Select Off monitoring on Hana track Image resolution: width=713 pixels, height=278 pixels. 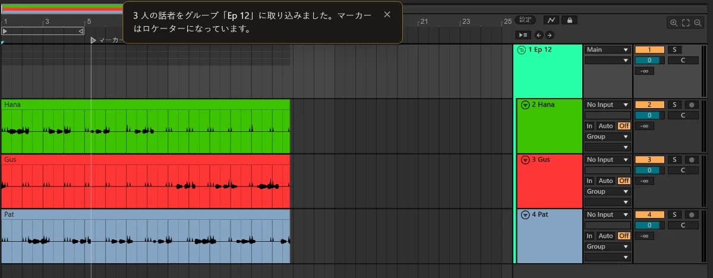[624, 126]
